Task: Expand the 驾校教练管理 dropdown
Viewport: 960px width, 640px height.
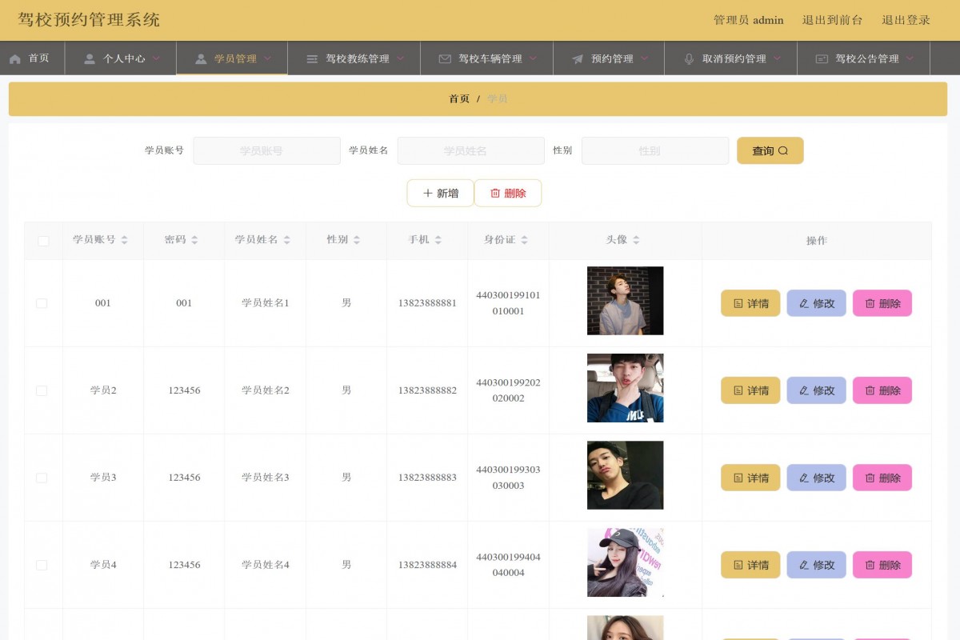Action: (x=402, y=58)
